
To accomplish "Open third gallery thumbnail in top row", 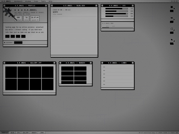I will tap(35, 72).
